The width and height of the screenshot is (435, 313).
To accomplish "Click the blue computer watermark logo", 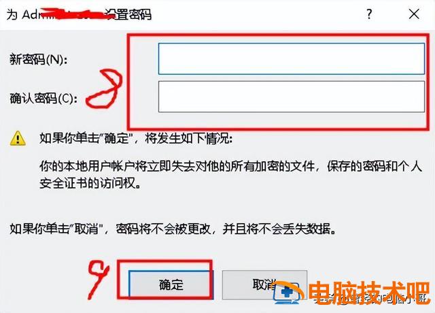I will coord(288,292).
